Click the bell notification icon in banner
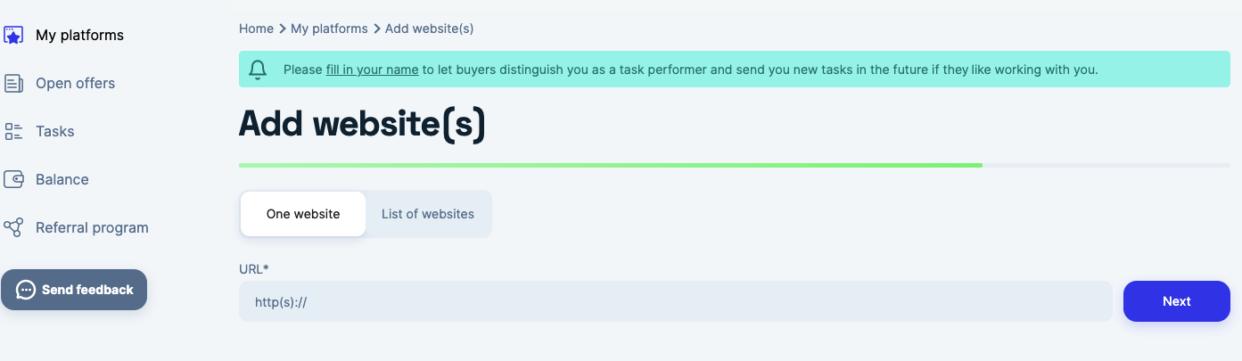The height and width of the screenshot is (361, 1242). (259, 70)
